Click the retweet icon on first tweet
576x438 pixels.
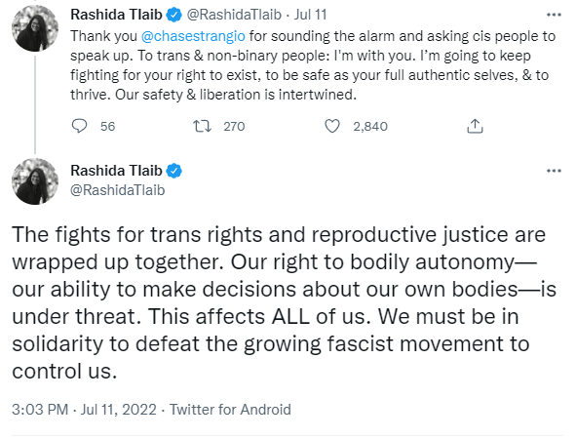(202, 126)
